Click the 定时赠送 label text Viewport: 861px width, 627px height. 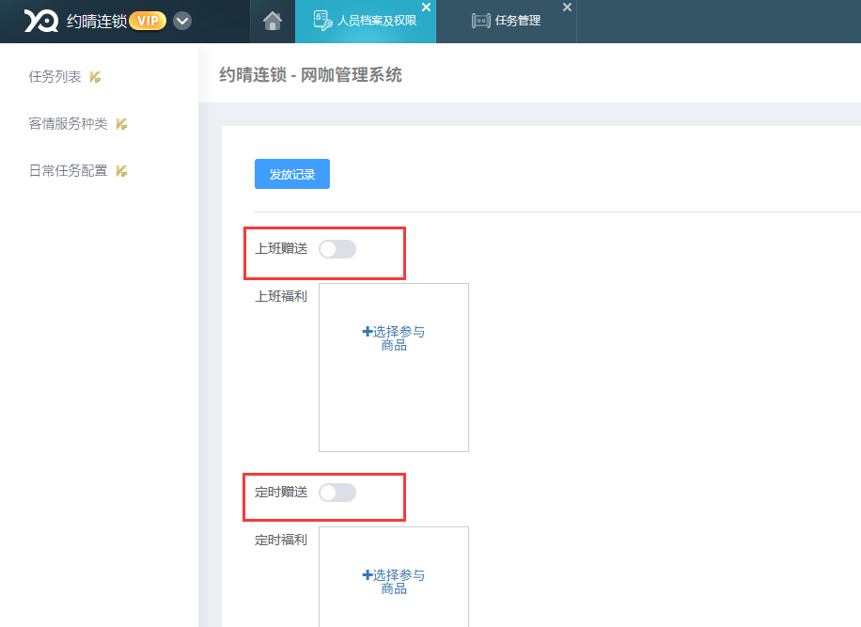pos(281,492)
